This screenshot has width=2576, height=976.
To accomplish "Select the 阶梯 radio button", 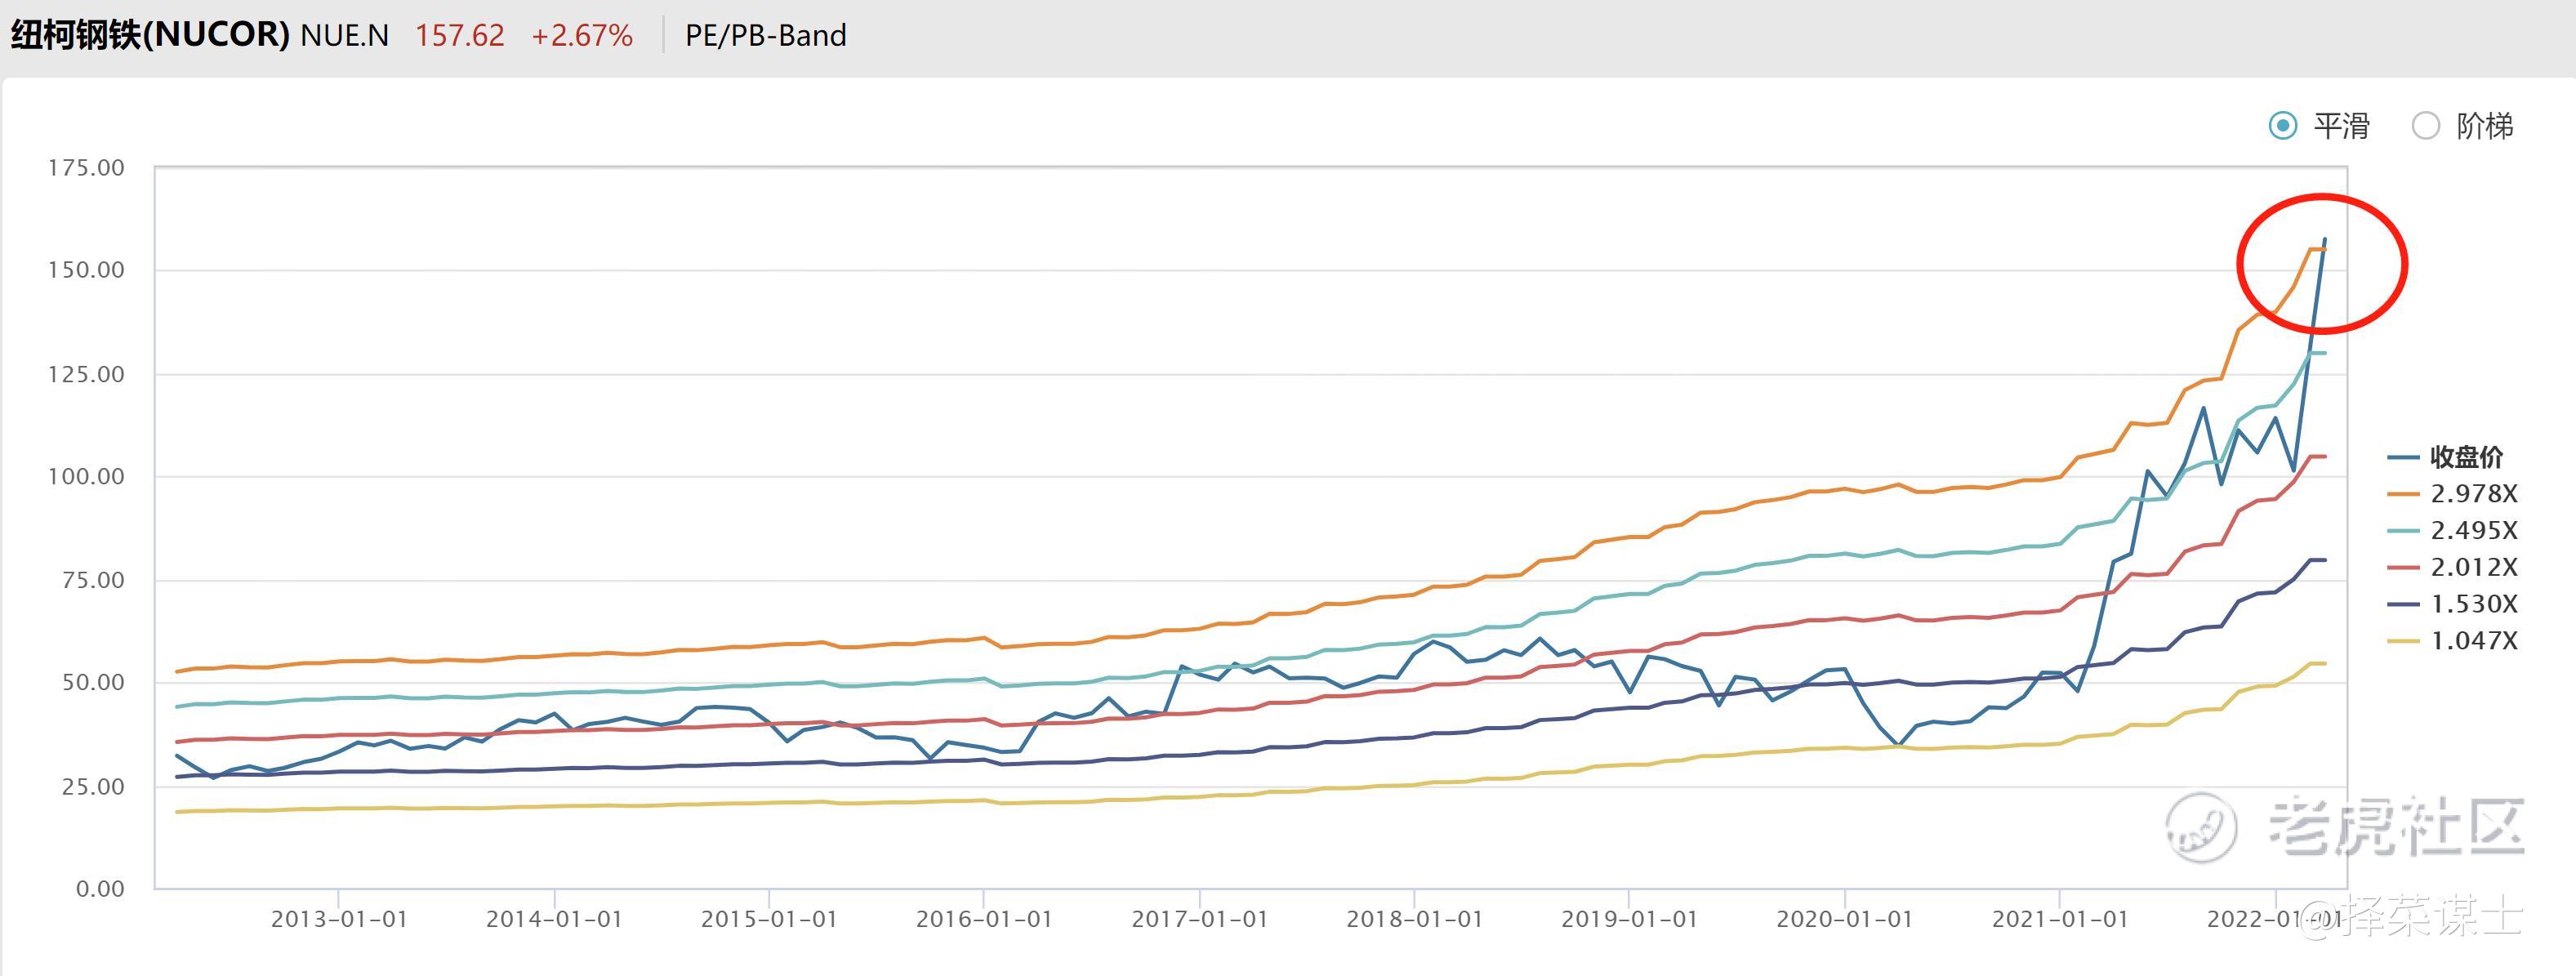I will coord(2426,126).
